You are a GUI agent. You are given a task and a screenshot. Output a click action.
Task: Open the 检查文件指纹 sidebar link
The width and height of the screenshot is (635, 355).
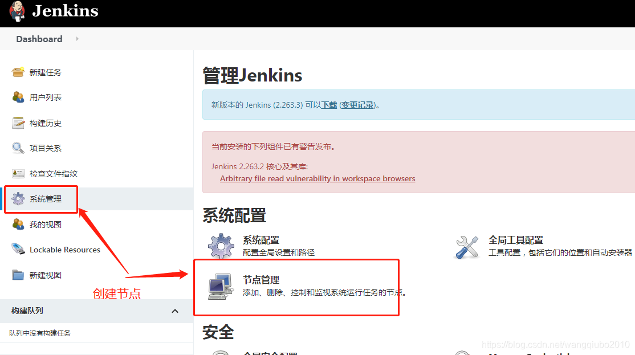tap(54, 174)
